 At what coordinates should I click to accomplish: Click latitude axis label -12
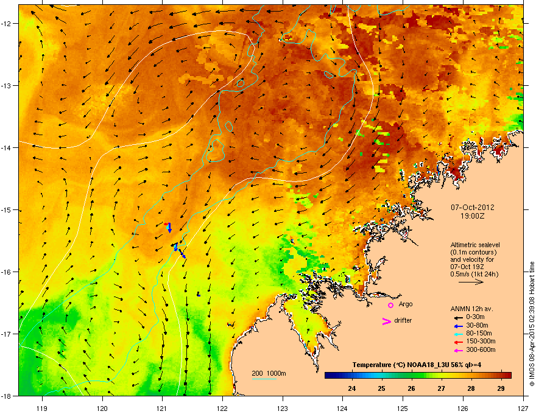7,23
